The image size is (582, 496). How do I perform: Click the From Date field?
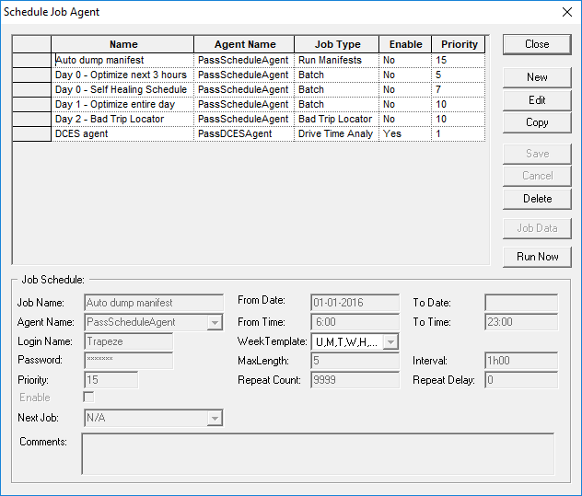click(x=355, y=303)
